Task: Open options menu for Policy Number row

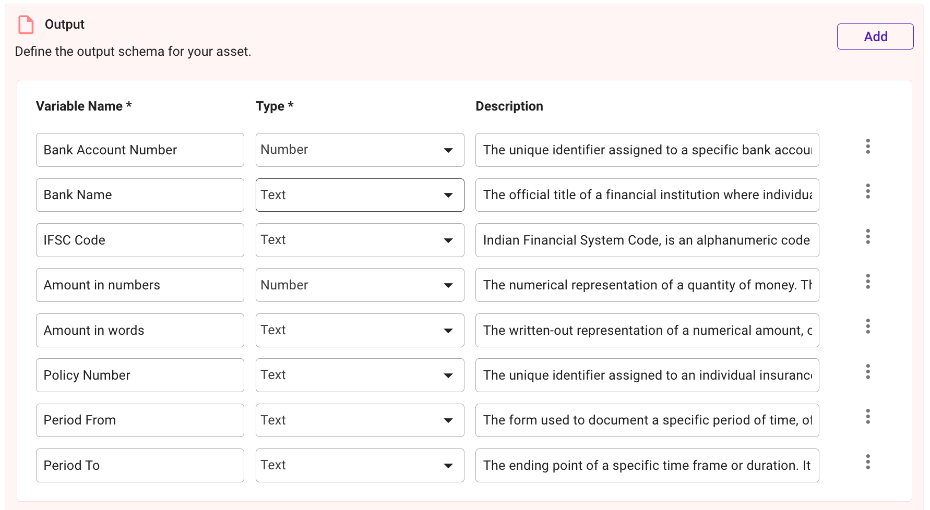Action: point(868,372)
